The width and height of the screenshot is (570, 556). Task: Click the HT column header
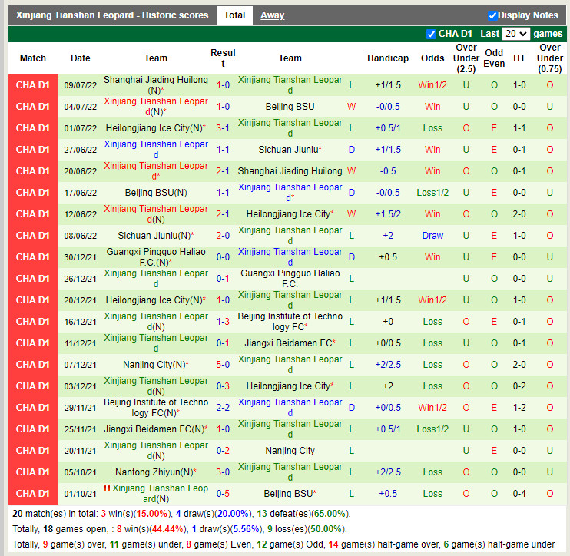tap(519, 58)
